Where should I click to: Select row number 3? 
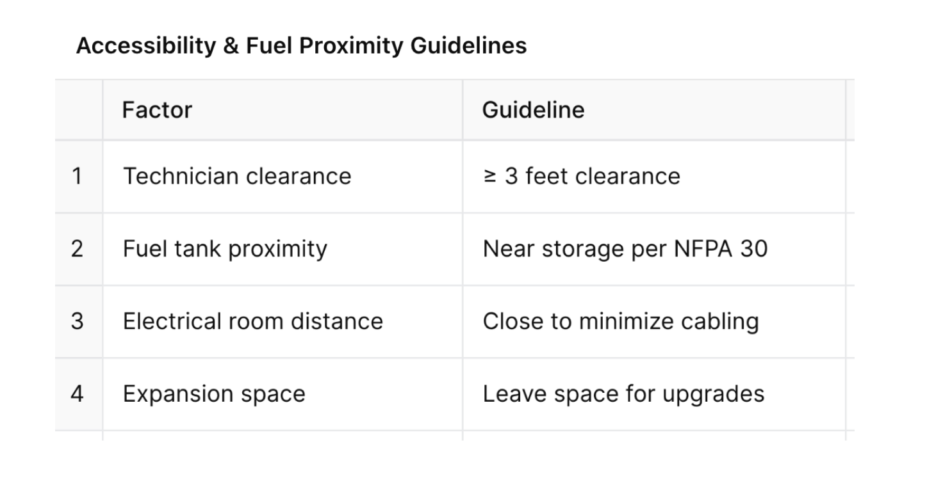click(x=78, y=321)
